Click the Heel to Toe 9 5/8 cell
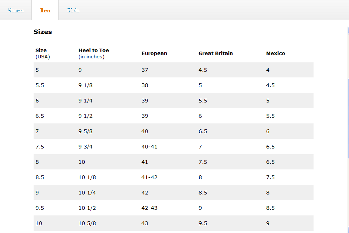 pos(85,131)
